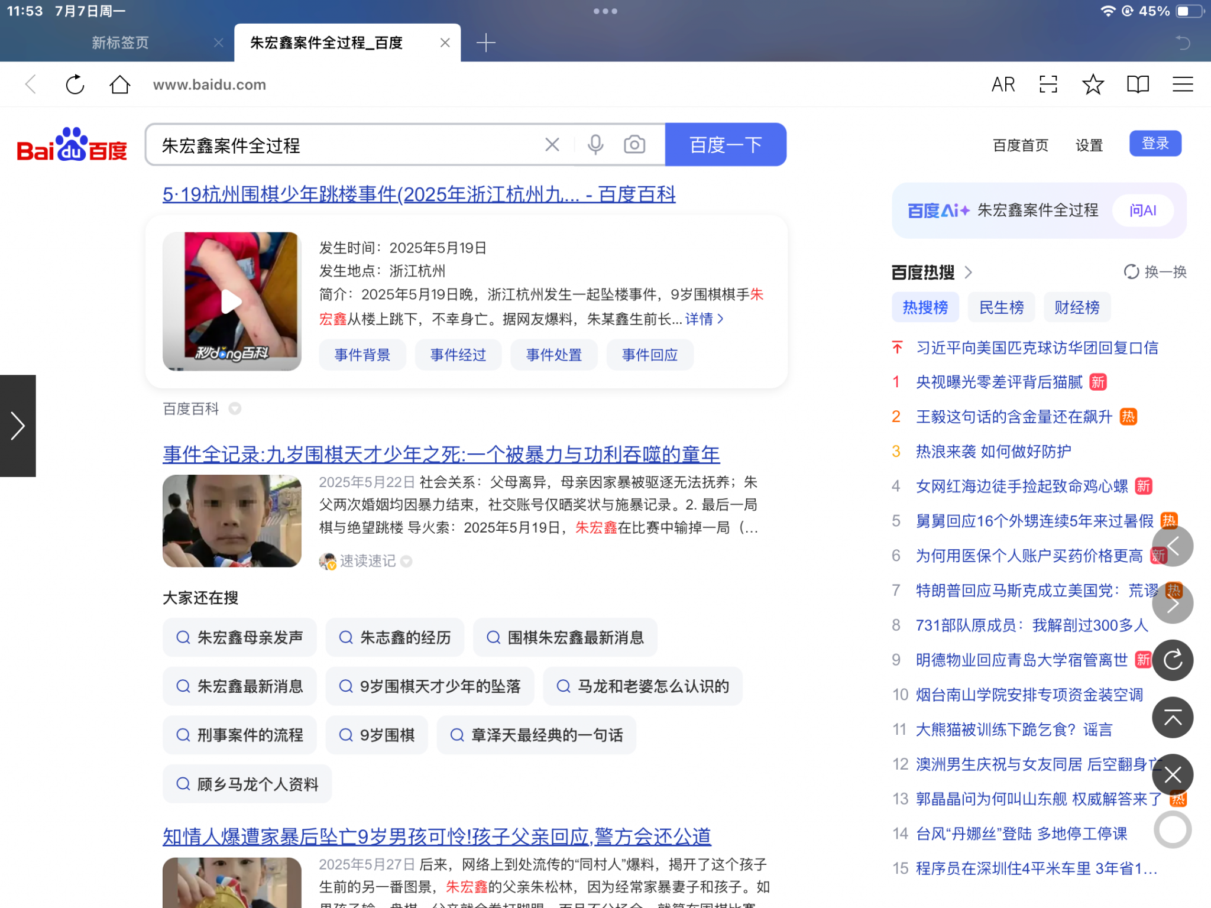Expand dropdown next to 百度百科 source
The image size is (1211, 908).
pyautogui.click(x=235, y=408)
